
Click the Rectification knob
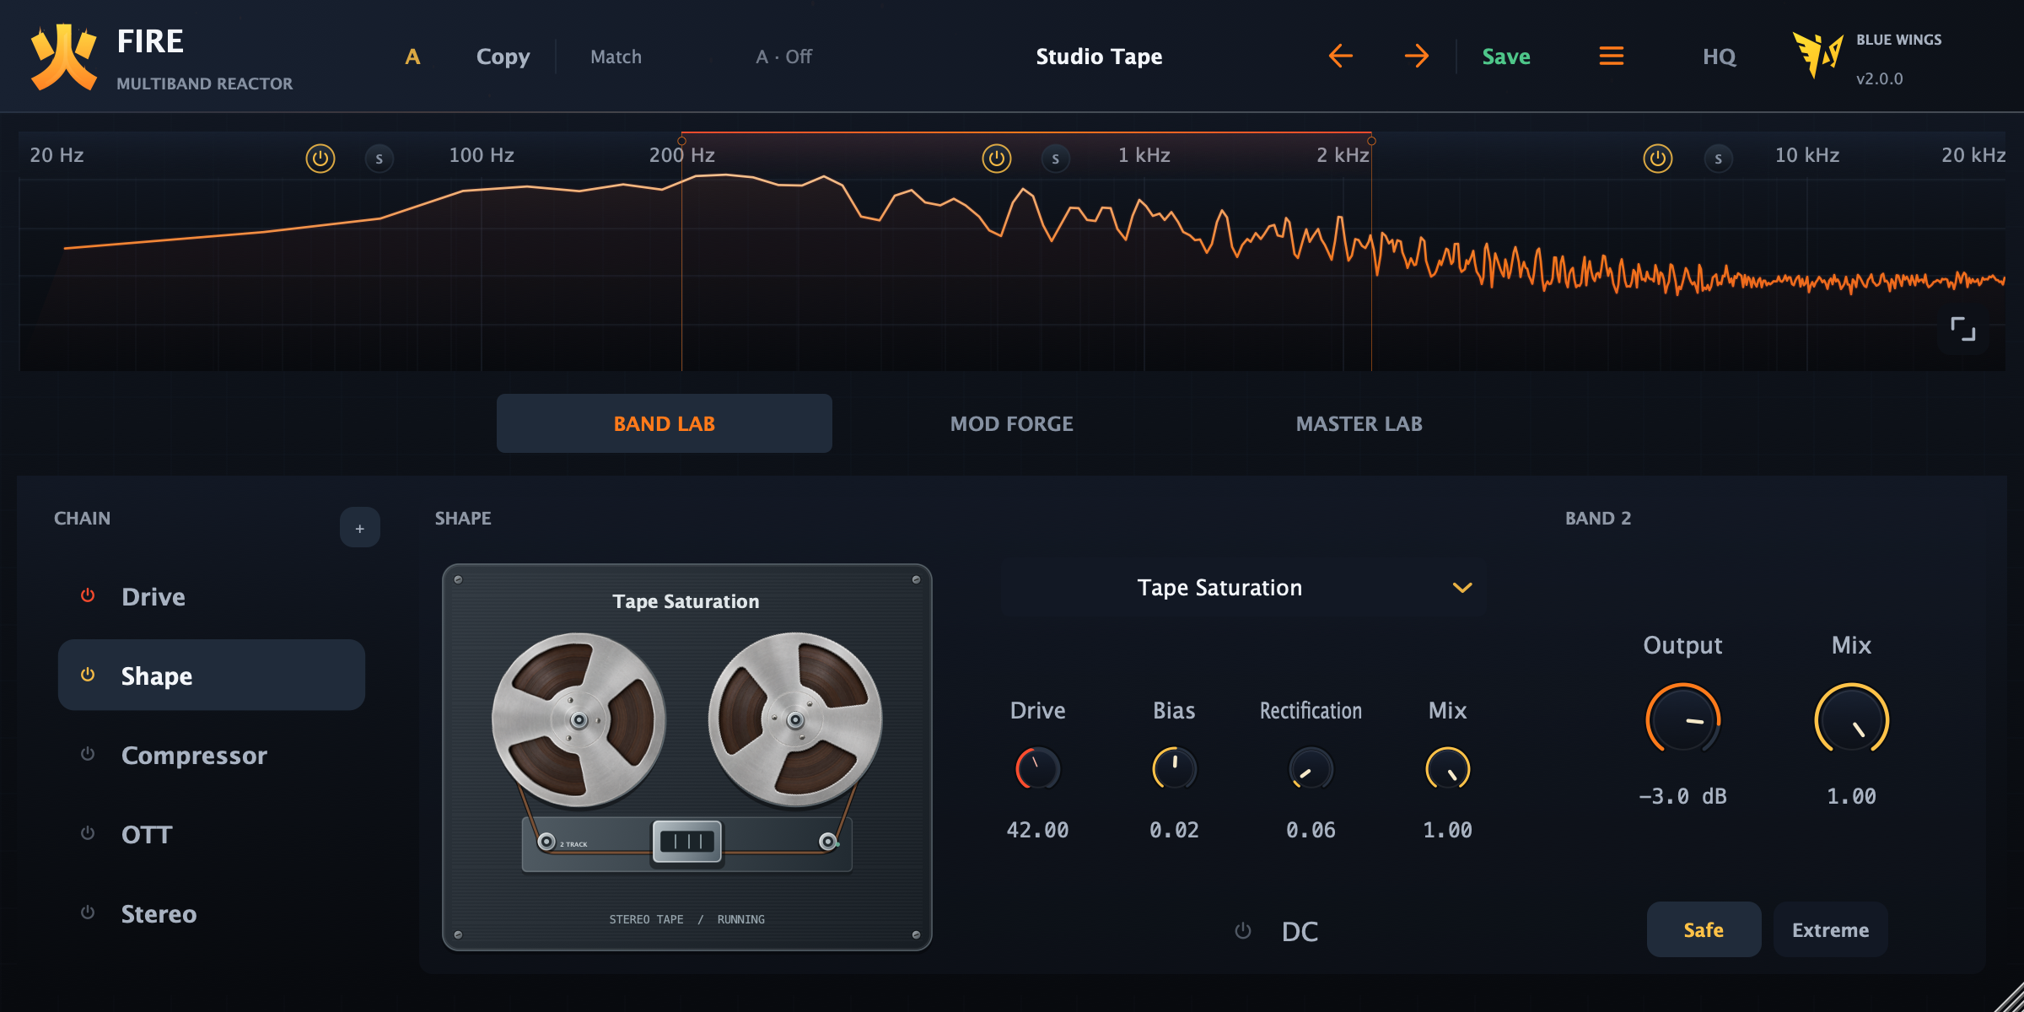point(1311,768)
